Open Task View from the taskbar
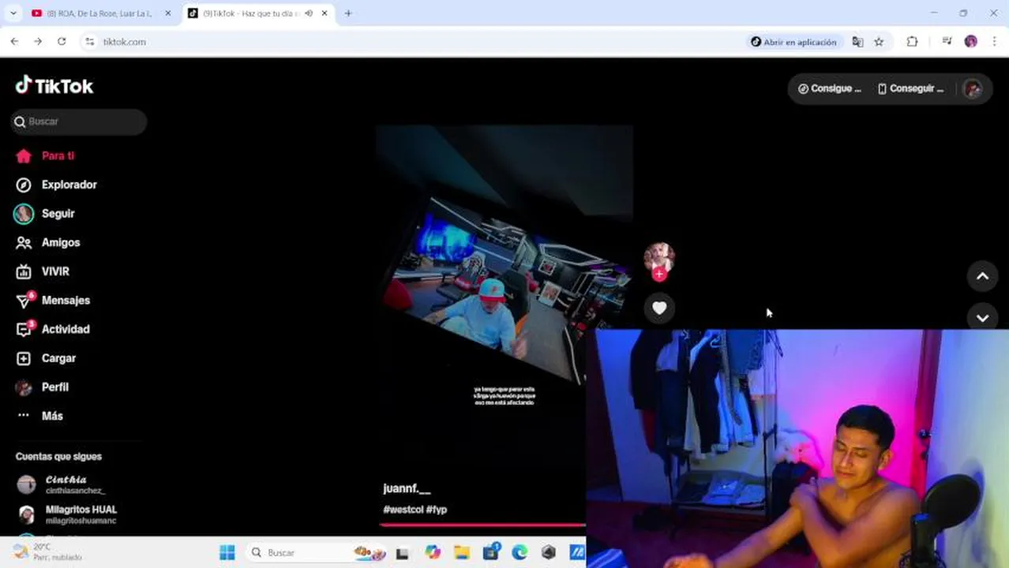 403,552
